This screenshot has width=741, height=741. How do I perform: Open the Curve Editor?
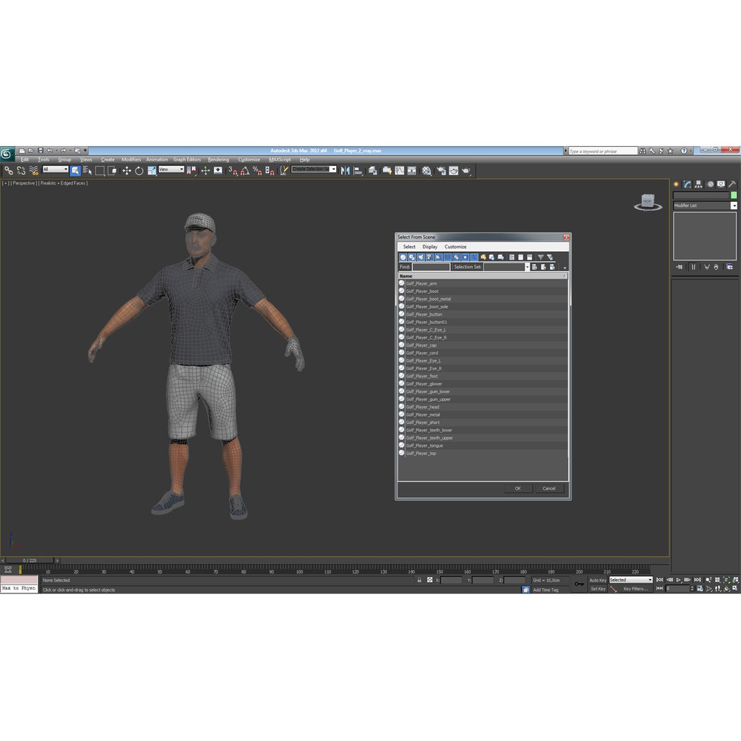(x=399, y=171)
